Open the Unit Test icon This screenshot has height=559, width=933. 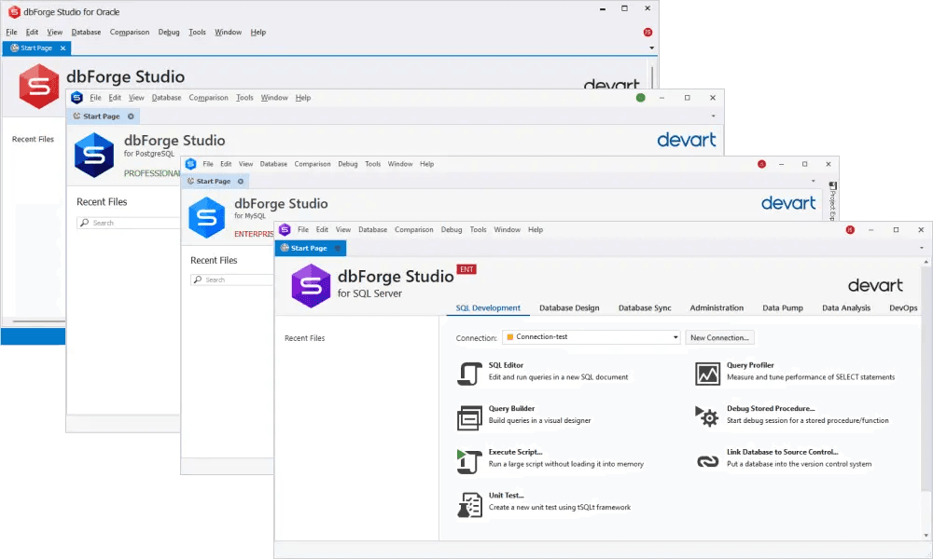pyautogui.click(x=468, y=504)
